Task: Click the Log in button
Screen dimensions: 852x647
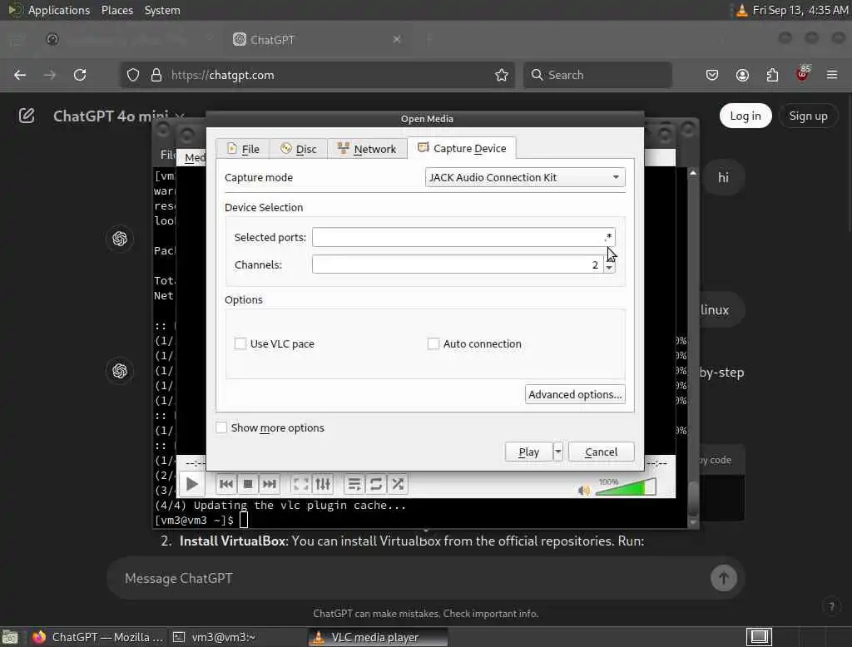Action: (x=745, y=116)
